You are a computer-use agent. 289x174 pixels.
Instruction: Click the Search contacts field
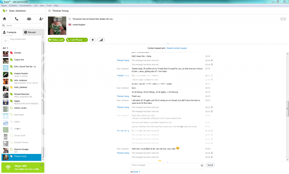[23, 25]
